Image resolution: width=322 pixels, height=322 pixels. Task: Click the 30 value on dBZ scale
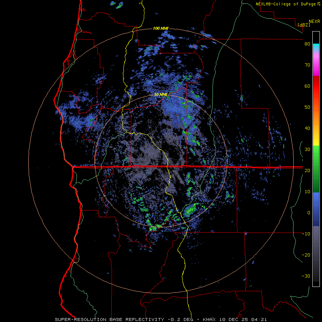307,150
